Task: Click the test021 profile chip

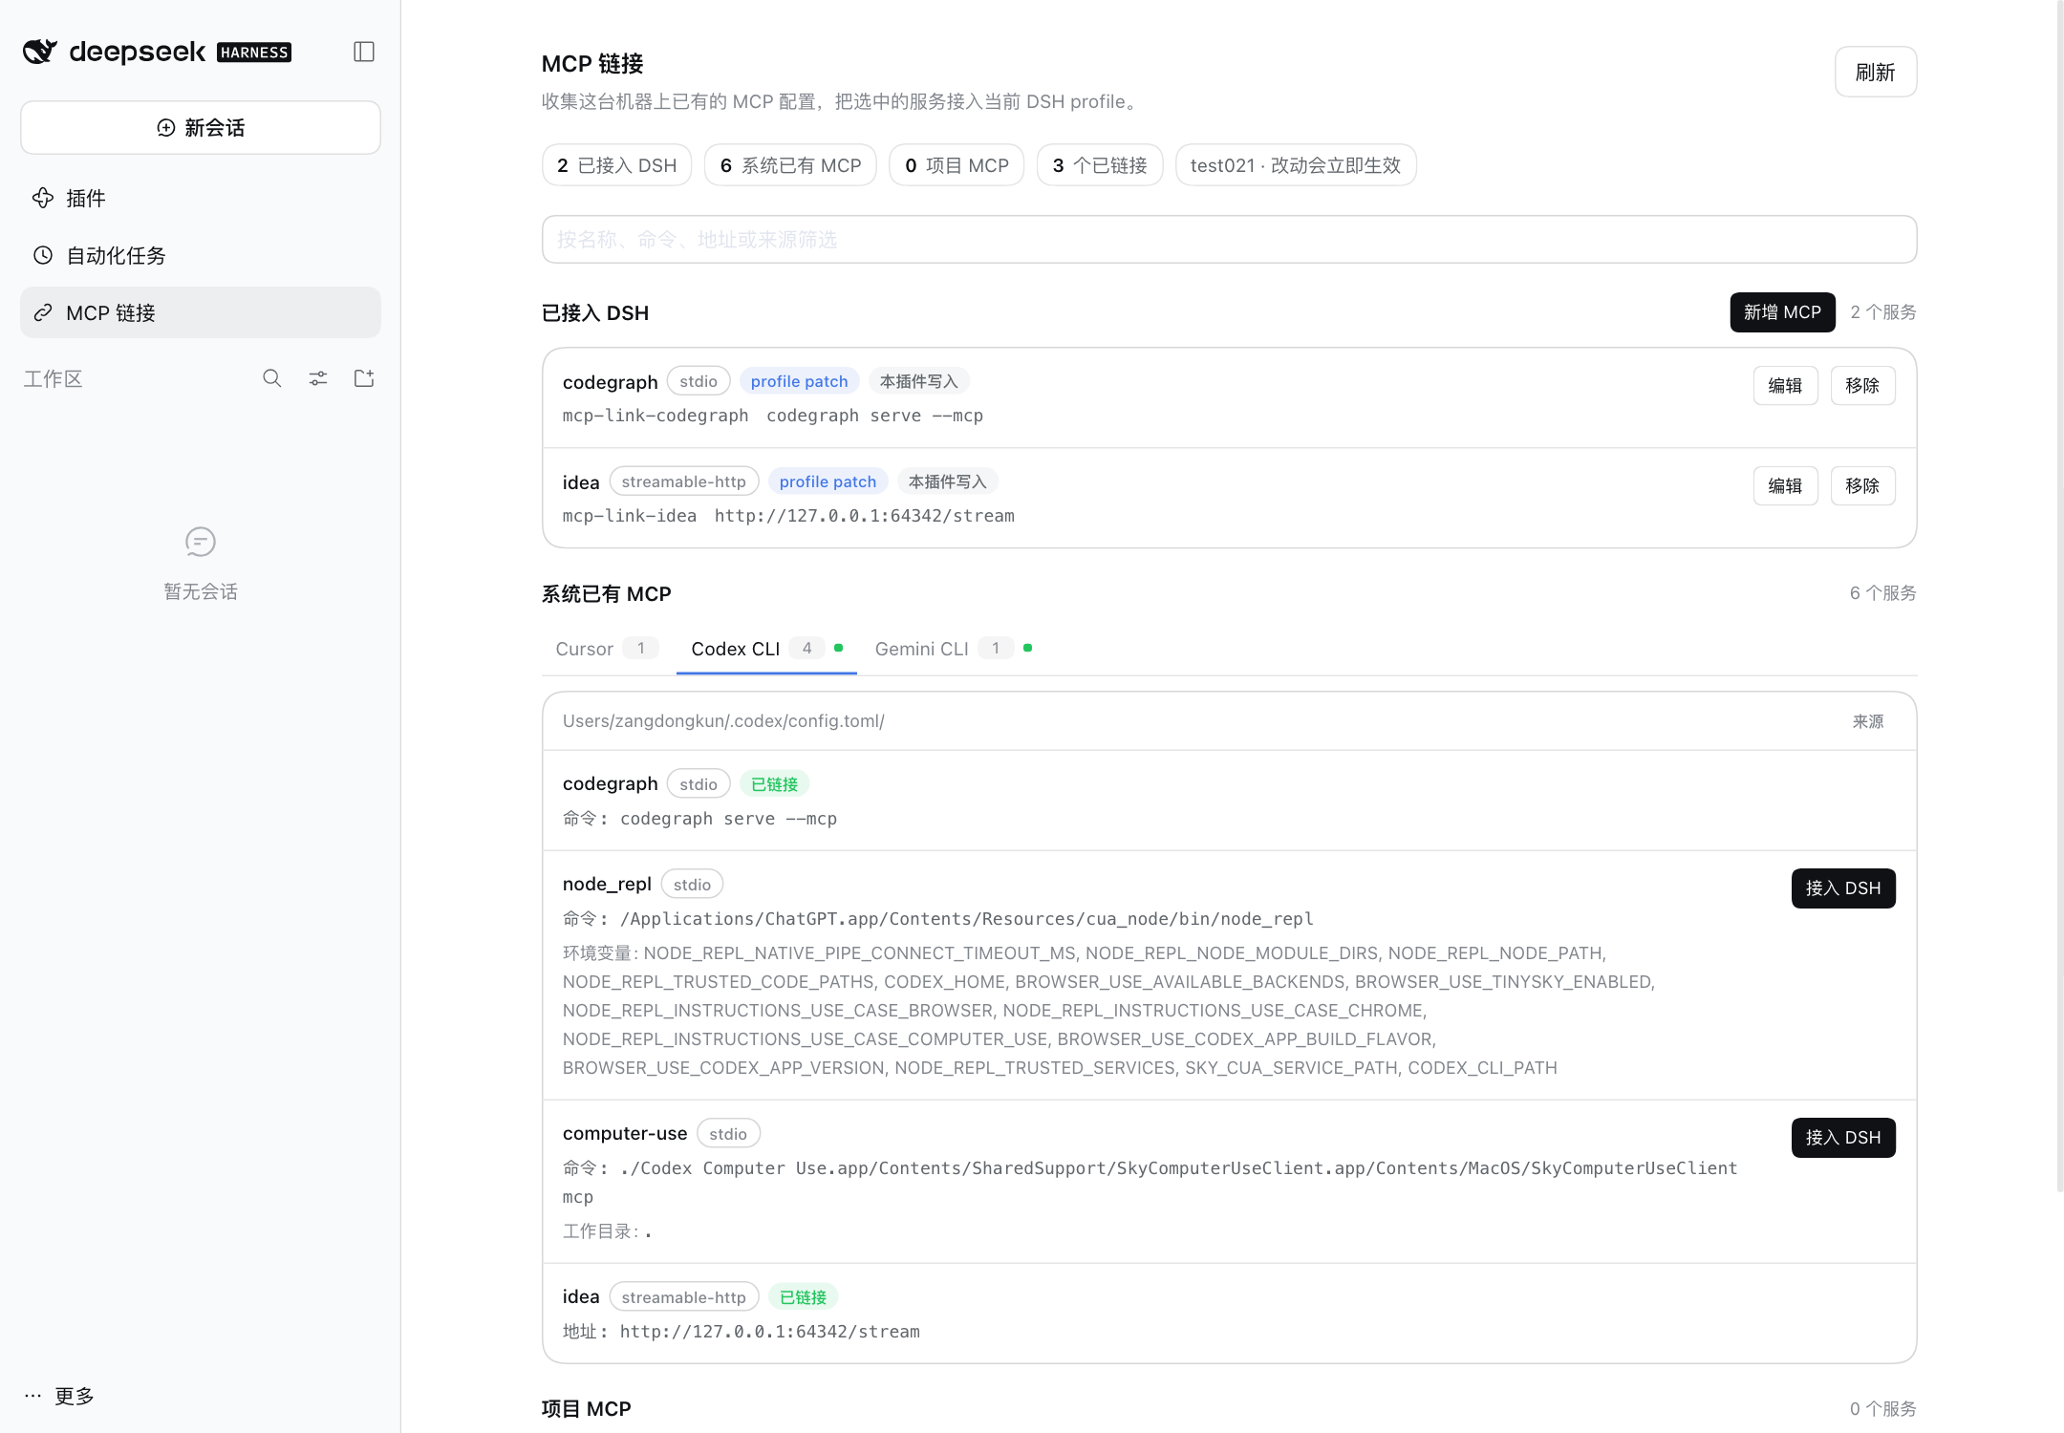Action: pos(1296,165)
